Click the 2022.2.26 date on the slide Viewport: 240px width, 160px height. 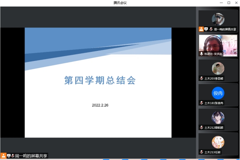(100, 105)
